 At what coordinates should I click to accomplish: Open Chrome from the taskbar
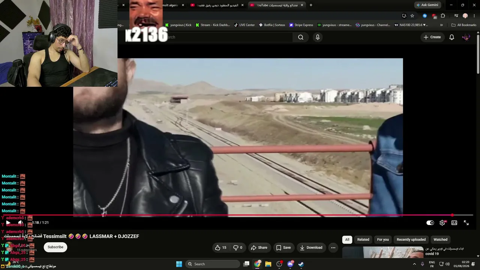(257, 264)
